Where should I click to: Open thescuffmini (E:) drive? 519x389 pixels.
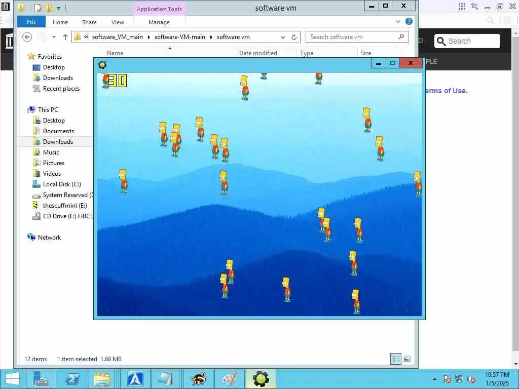coord(65,206)
